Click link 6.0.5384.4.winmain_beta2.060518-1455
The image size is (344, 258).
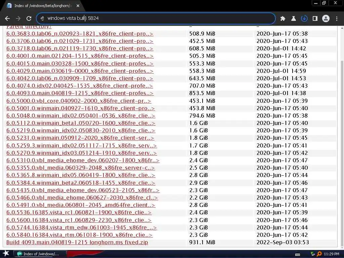pyautogui.click(x=81, y=183)
